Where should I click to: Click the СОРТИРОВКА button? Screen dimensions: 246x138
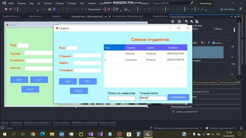point(178,97)
